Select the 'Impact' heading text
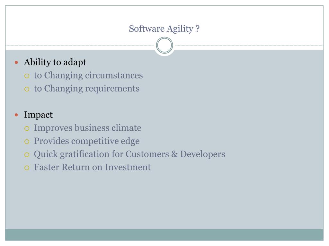 coord(38,115)
